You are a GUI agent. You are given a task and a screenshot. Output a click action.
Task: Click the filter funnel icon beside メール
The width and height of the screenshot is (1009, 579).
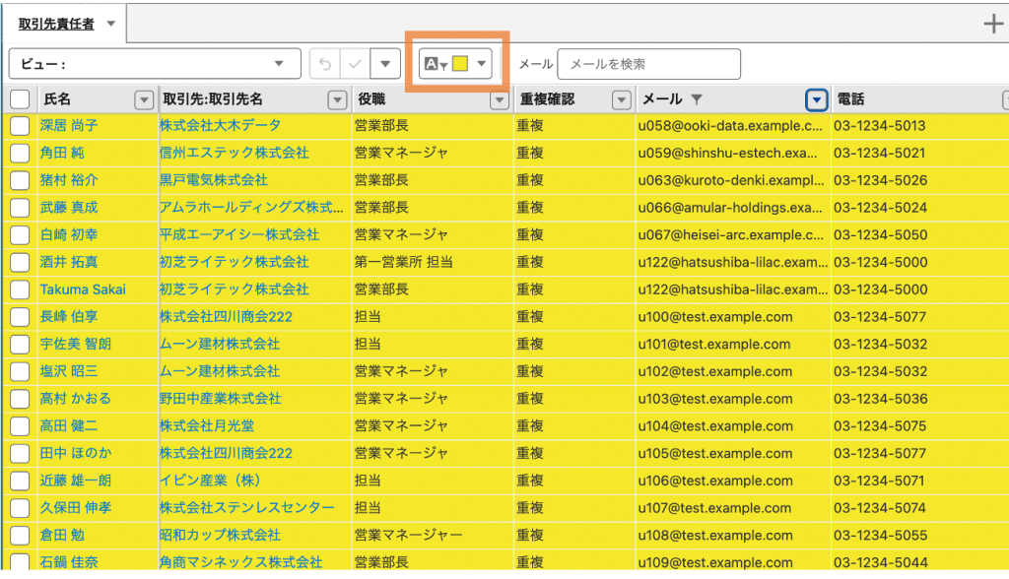(x=697, y=99)
